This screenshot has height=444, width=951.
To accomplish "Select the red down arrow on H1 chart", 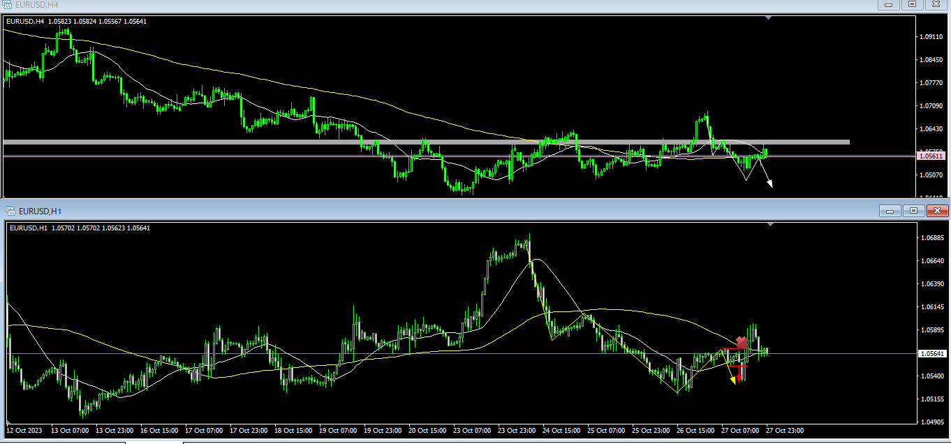I will coord(739,378).
